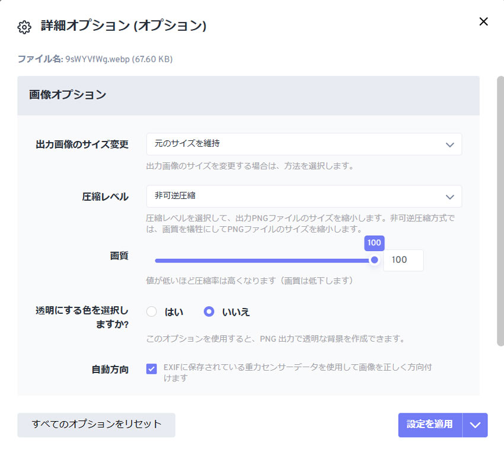504x453 pixels.
Task: Click the 画質 slider handle at 100
Action: point(374,259)
